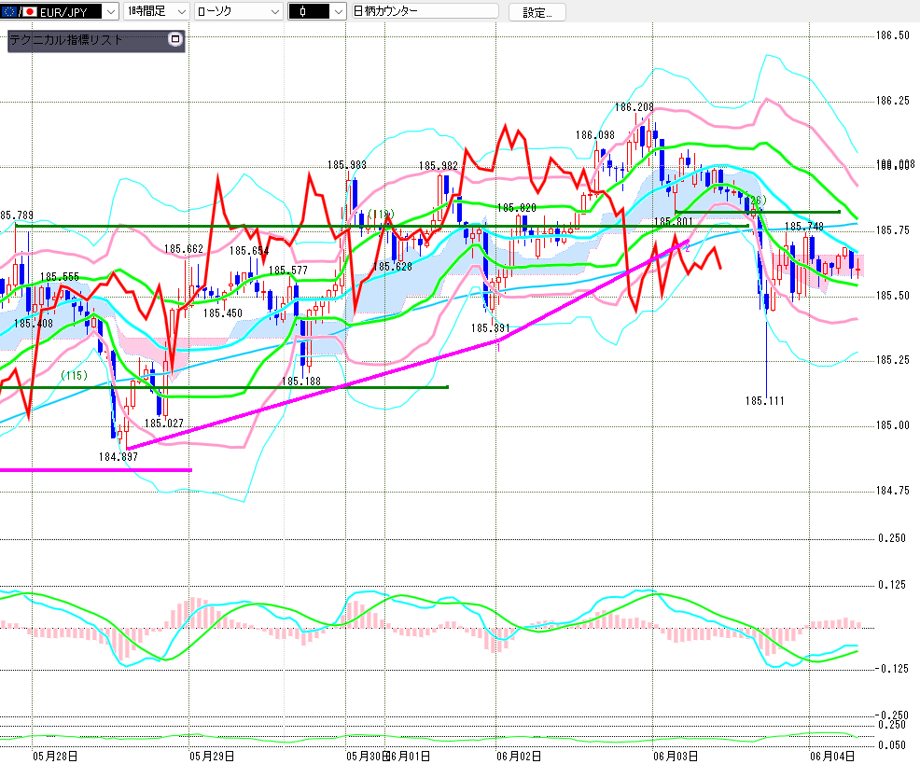Select the 185.628 price label
Viewport: 920px width, 764px height.
pyautogui.click(x=393, y=267)
